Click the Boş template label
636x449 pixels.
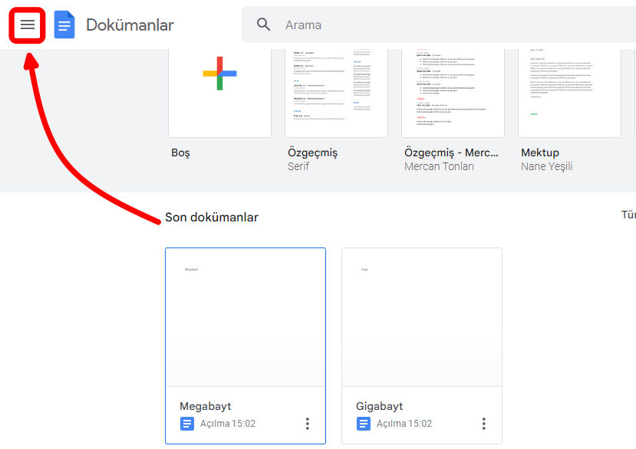(180, 152)
